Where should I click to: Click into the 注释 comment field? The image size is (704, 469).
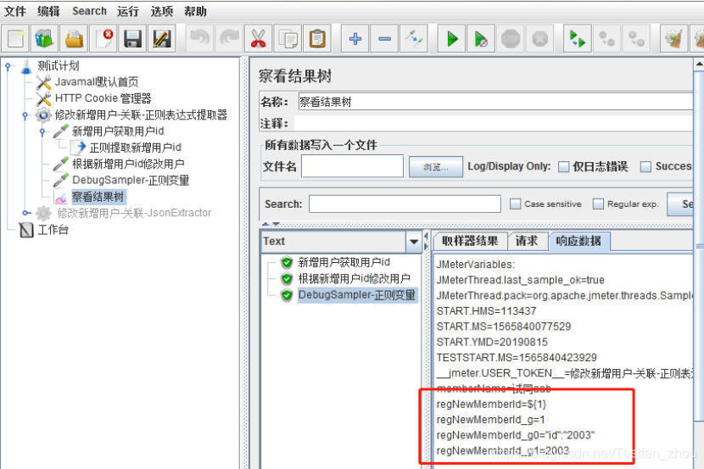pos(493,123)
